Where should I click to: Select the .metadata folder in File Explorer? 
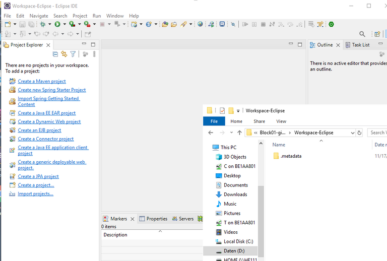(288, 156)
